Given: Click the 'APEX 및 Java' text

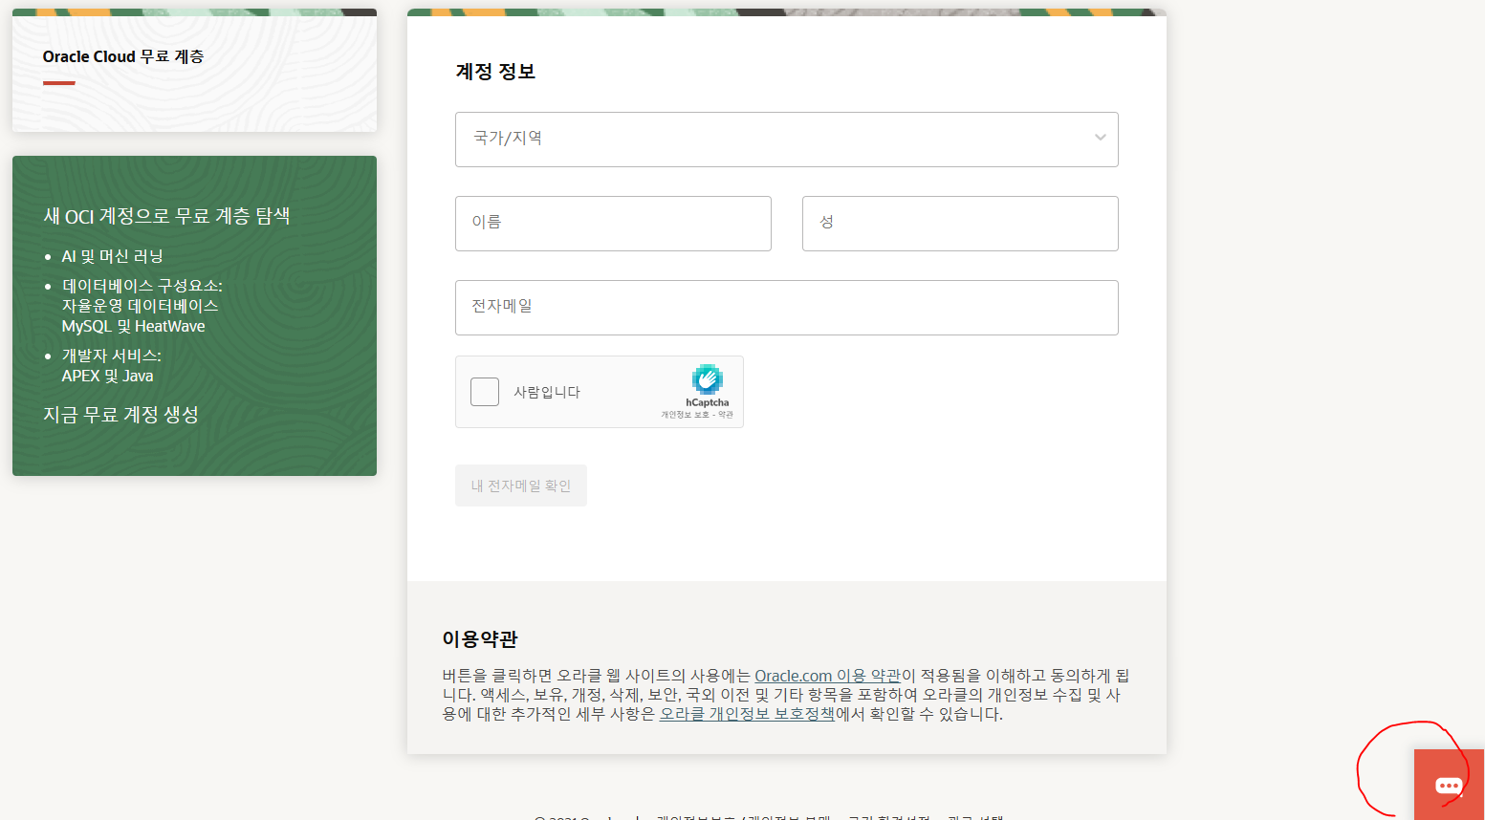Looking at the screenshot, I should 107,376.
